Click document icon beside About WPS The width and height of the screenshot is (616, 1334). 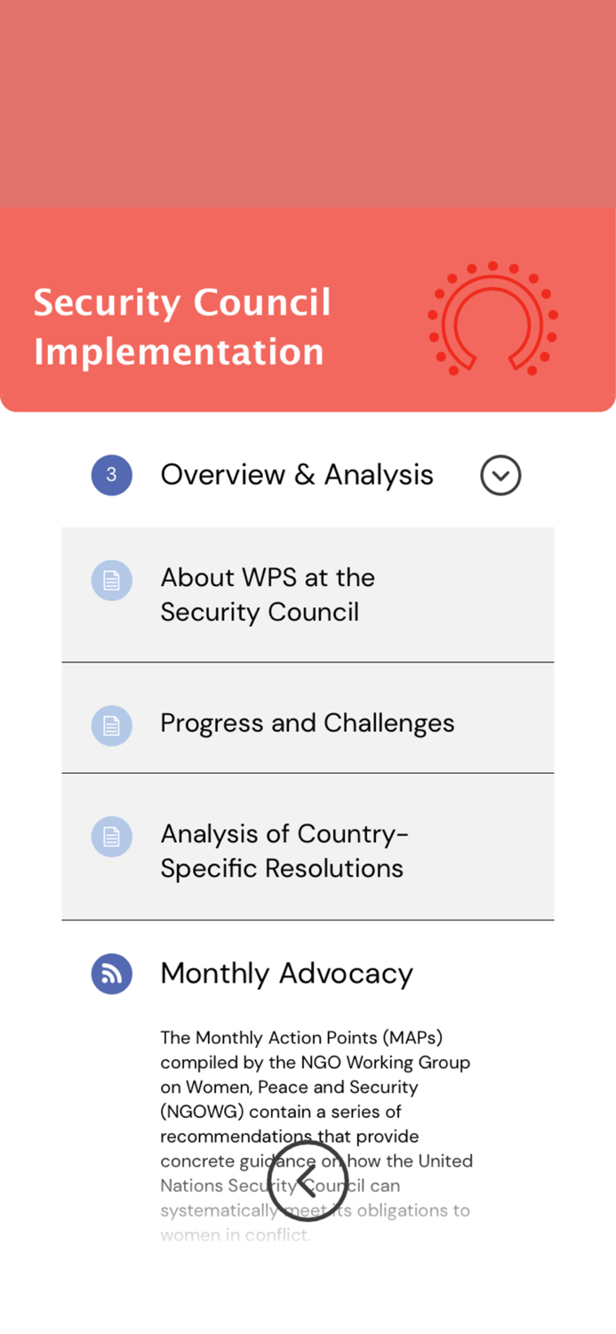111,581
